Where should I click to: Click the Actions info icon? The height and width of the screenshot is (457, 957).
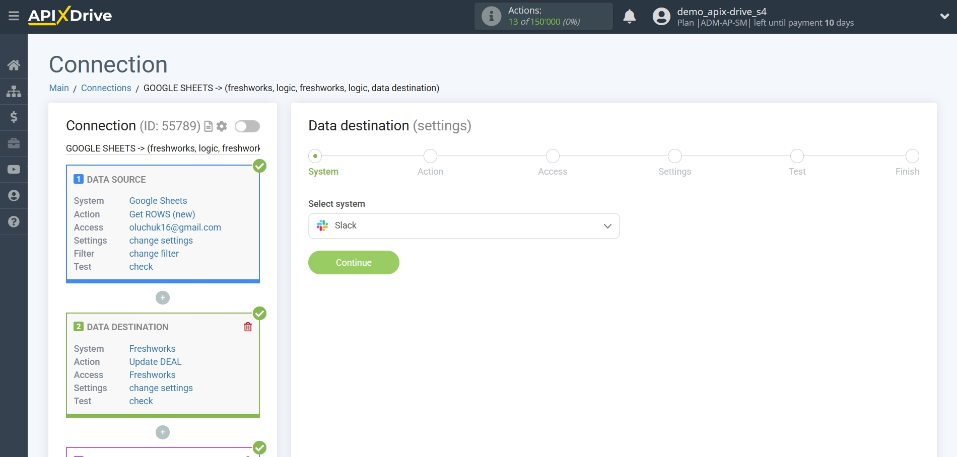point(491,16)
